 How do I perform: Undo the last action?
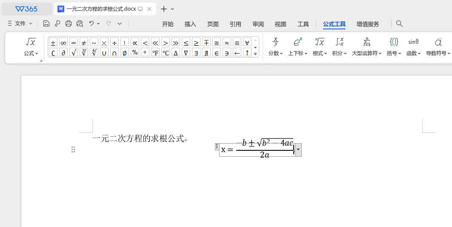[92, 24]
